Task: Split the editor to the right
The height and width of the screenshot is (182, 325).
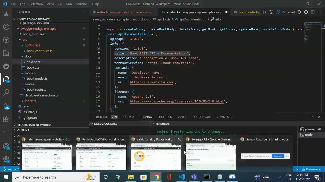Action: (x=313, y=12)
